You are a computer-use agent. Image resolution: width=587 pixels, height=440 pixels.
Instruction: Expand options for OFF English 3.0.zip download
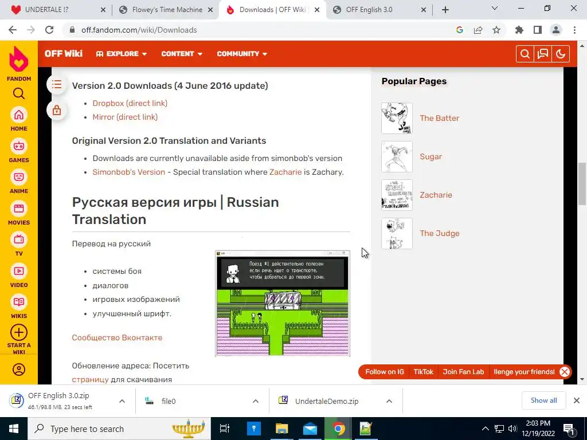(x=122, y=401)
